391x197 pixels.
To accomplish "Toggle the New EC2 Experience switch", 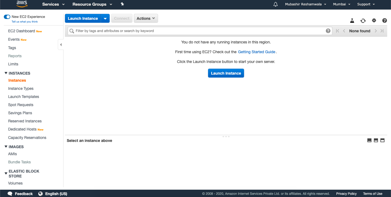I will [x=7, y=17].
